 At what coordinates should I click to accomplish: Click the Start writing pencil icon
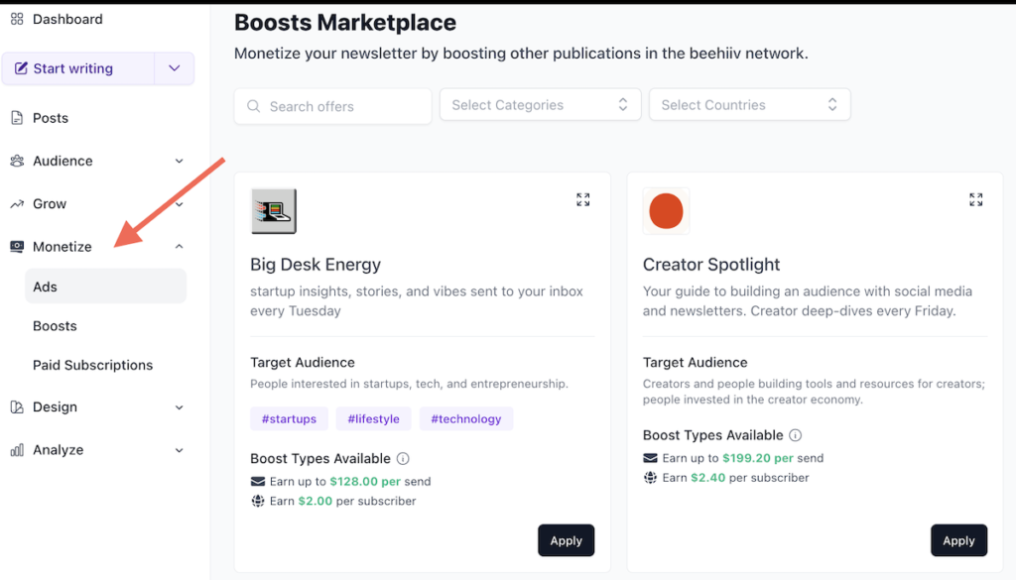(x=21, y=68)
